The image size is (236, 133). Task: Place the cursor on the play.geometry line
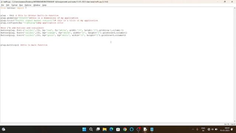point(39,18)
